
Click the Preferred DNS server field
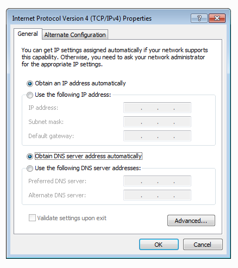[x=157, y=181]
